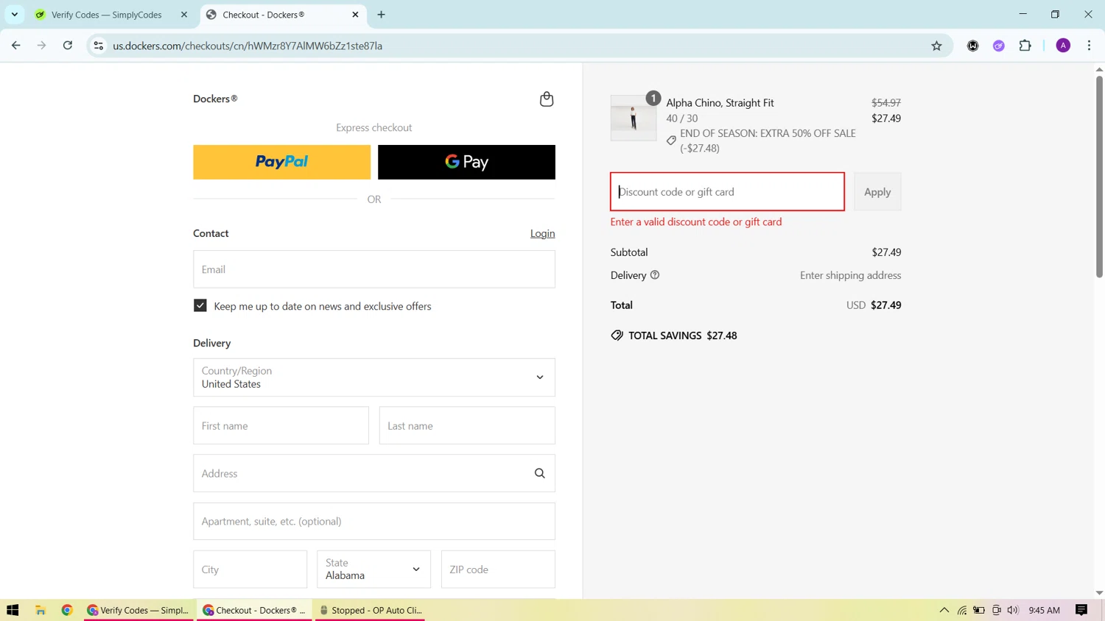1105x621 pixels.
Task: Click the dark circular extension icon
Action: pyautogui.click(x=973, y=46)
